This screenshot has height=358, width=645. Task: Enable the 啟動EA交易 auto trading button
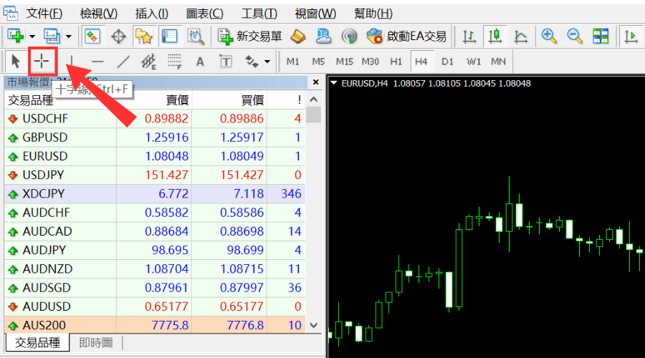click(406, 36)
